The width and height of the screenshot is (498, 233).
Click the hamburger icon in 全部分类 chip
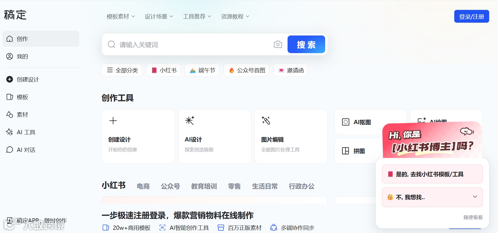(110, 70)
